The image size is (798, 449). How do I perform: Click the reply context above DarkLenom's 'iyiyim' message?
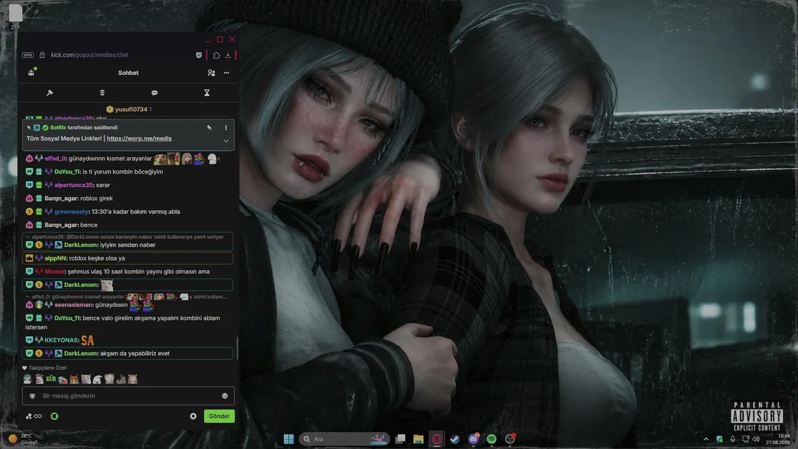[128, 237]
